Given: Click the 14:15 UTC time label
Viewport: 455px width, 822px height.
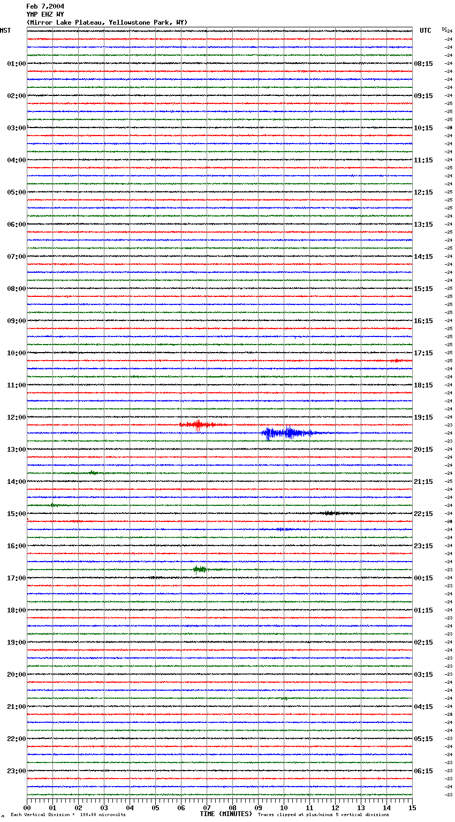Looking at the screenshot, I should (x=423, y=257).
